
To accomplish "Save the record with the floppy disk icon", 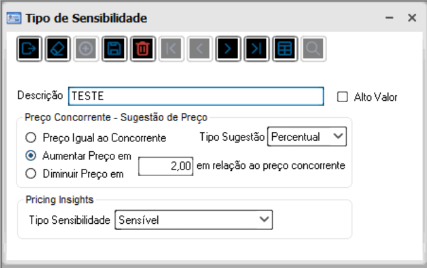I will click(x=114, y=49).
